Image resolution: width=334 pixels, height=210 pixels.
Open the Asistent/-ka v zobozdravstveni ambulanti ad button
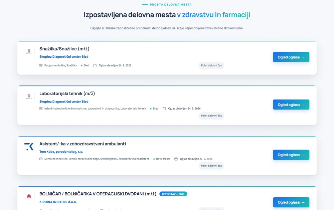(x=291, y=155)
